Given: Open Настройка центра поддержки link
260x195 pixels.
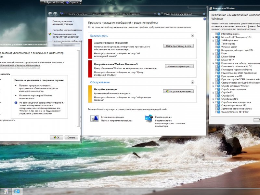Looking at the screenshot, I should (67, 30).
